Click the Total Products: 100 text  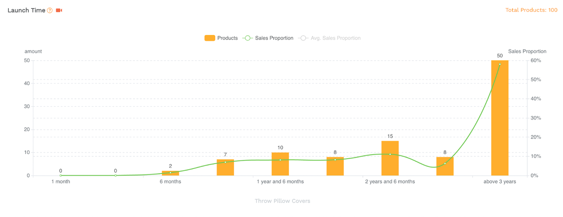point(531,10)
